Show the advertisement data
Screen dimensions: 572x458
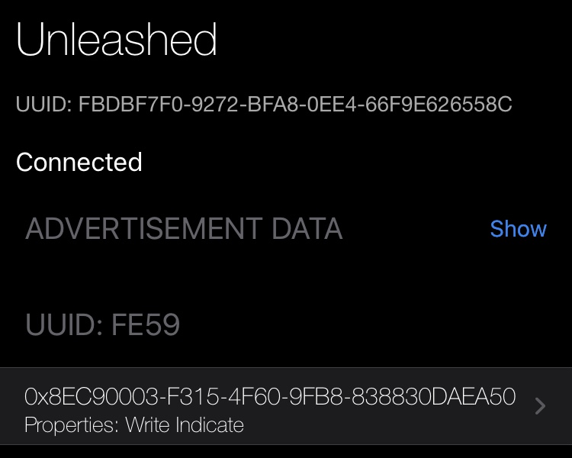(x=518, y=229)
